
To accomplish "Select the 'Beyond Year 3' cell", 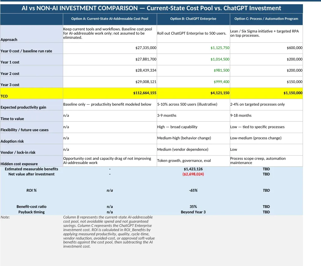I will (x=193, y=212).
